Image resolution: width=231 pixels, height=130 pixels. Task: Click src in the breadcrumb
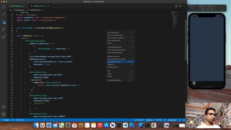(10, 10)
